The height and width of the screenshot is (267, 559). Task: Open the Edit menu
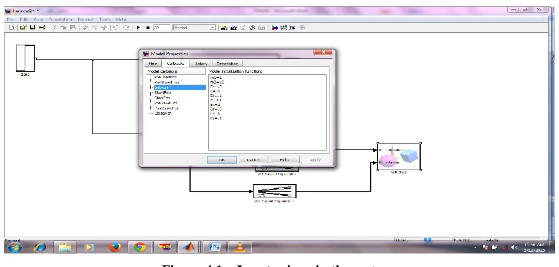pyautogui.click(x=24, y=19)
